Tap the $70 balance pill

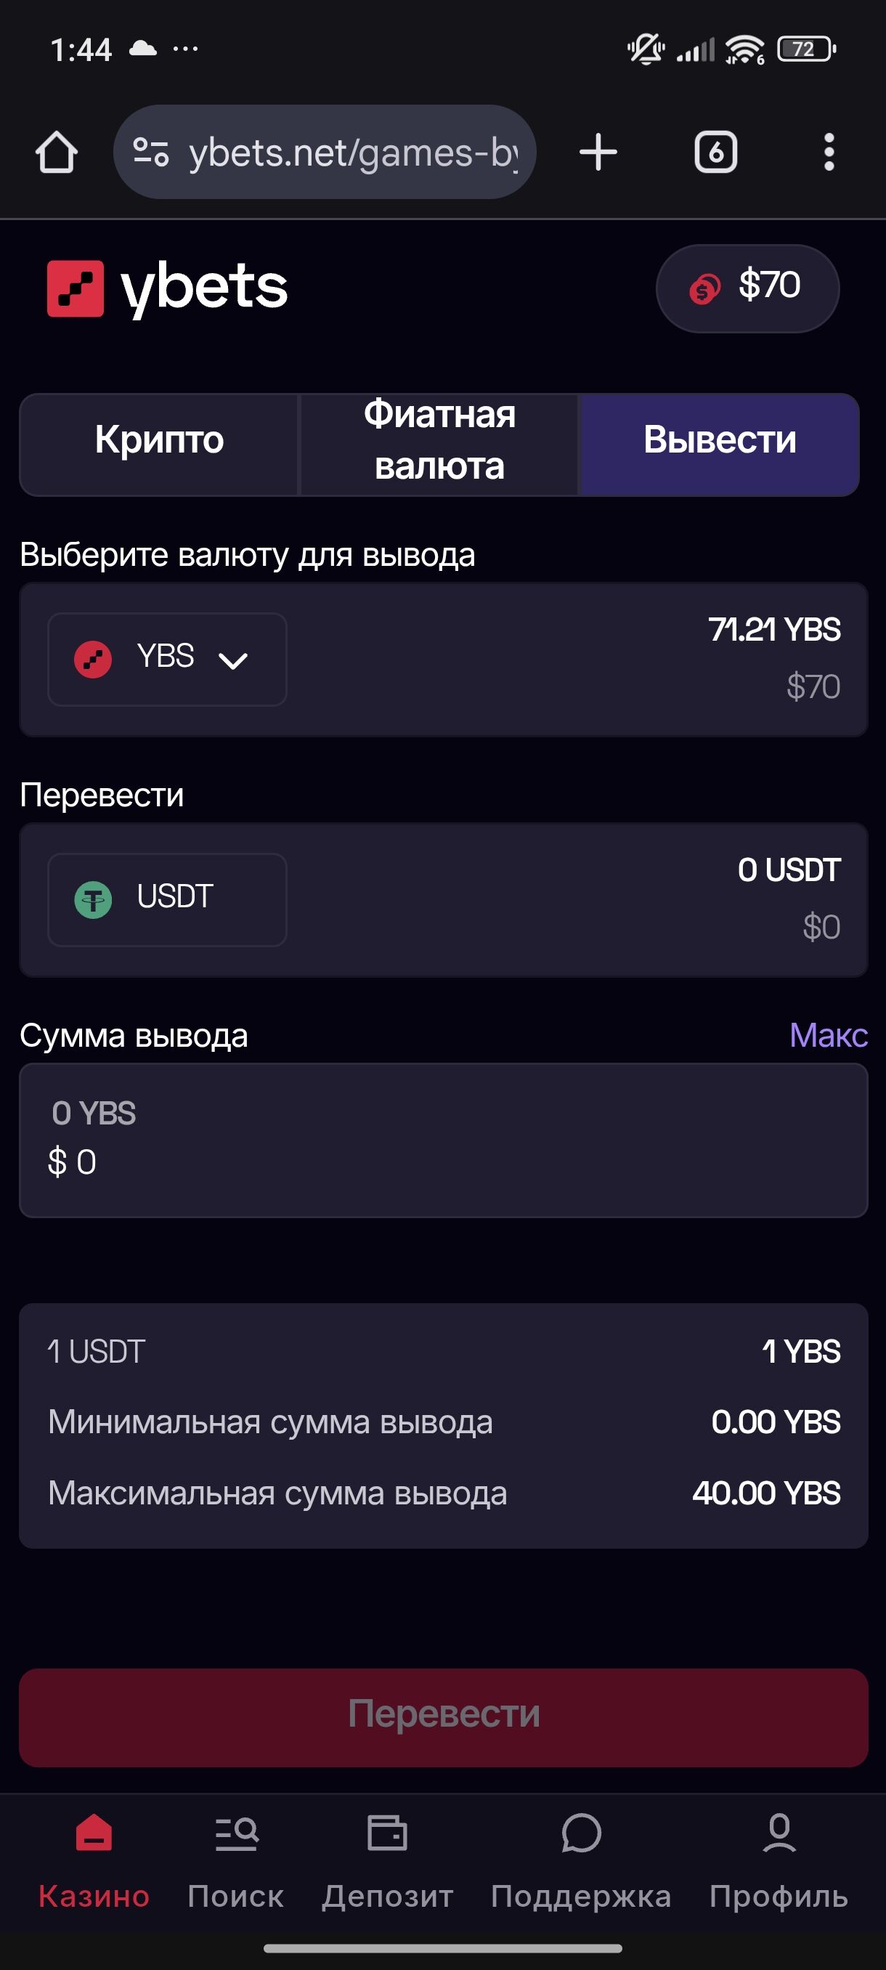(x=747, y=288)
